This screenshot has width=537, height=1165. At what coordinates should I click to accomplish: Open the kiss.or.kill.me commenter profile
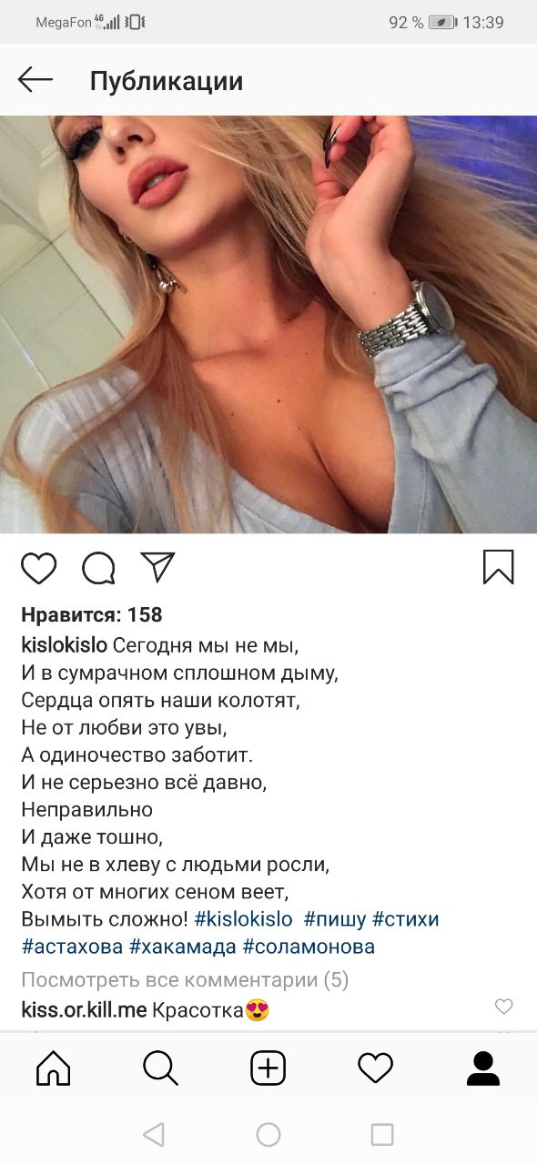84,1009
